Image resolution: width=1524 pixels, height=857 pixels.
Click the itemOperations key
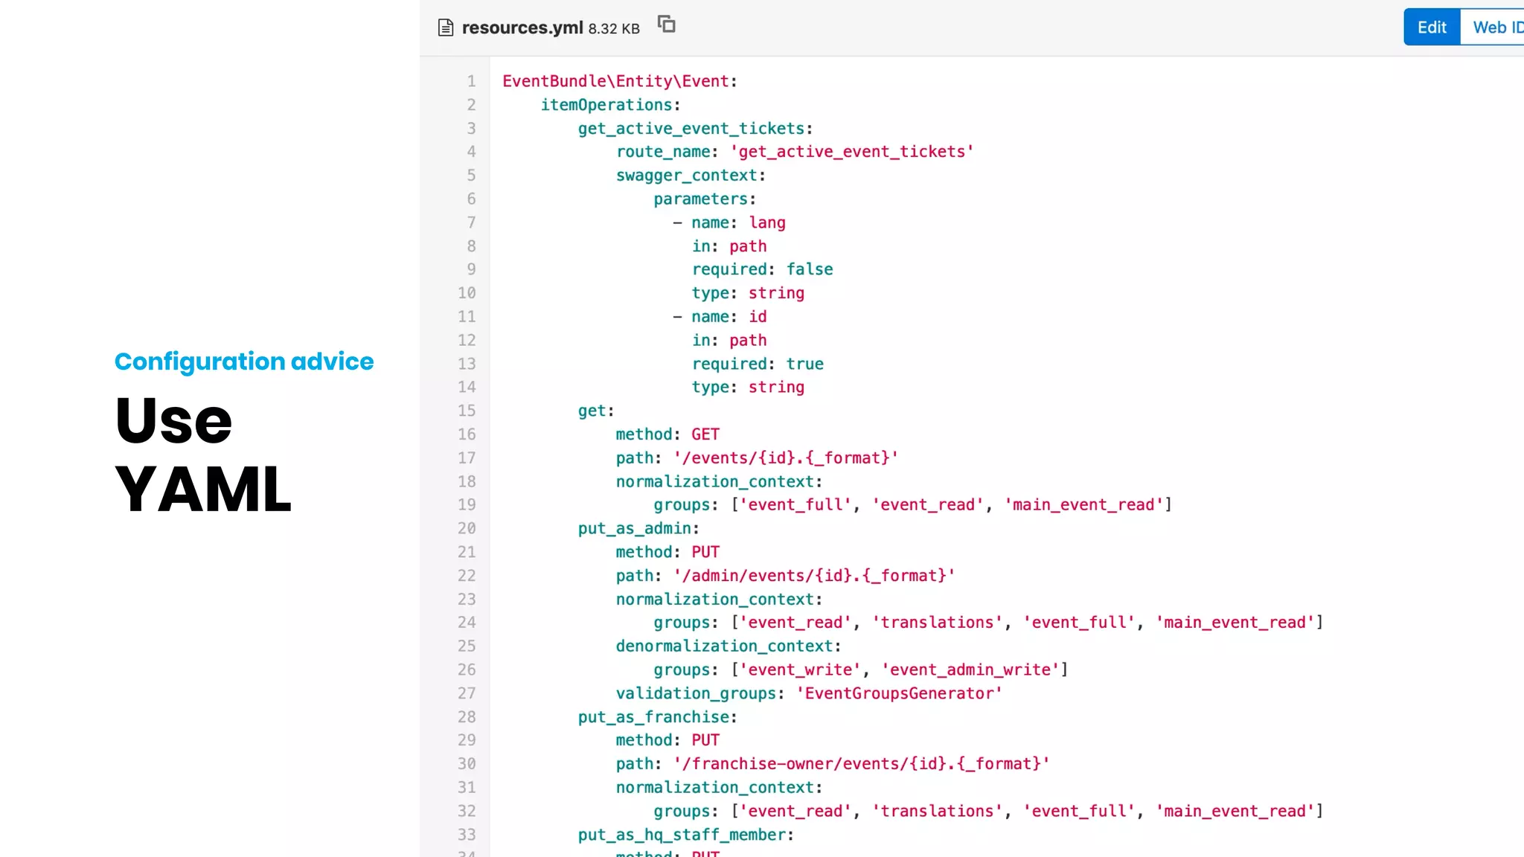tap(606, 105)
